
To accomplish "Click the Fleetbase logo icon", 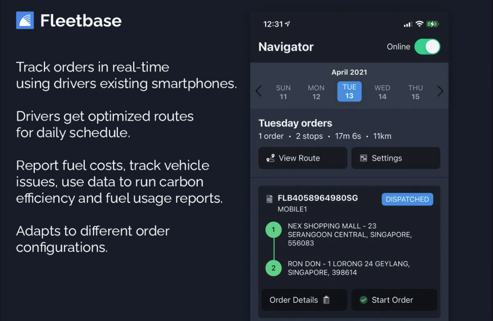I will 25,20.
